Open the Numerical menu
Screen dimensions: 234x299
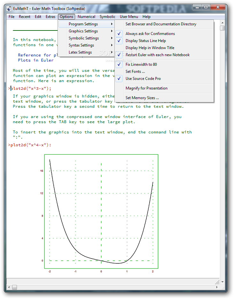[x=86, y=17]
